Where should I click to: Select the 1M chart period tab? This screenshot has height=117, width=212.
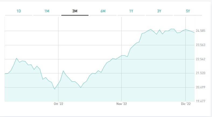(47, 11)
